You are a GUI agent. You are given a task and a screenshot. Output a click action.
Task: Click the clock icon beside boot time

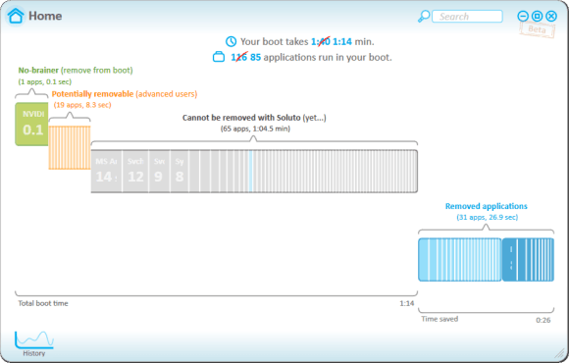tap(231, 41)
